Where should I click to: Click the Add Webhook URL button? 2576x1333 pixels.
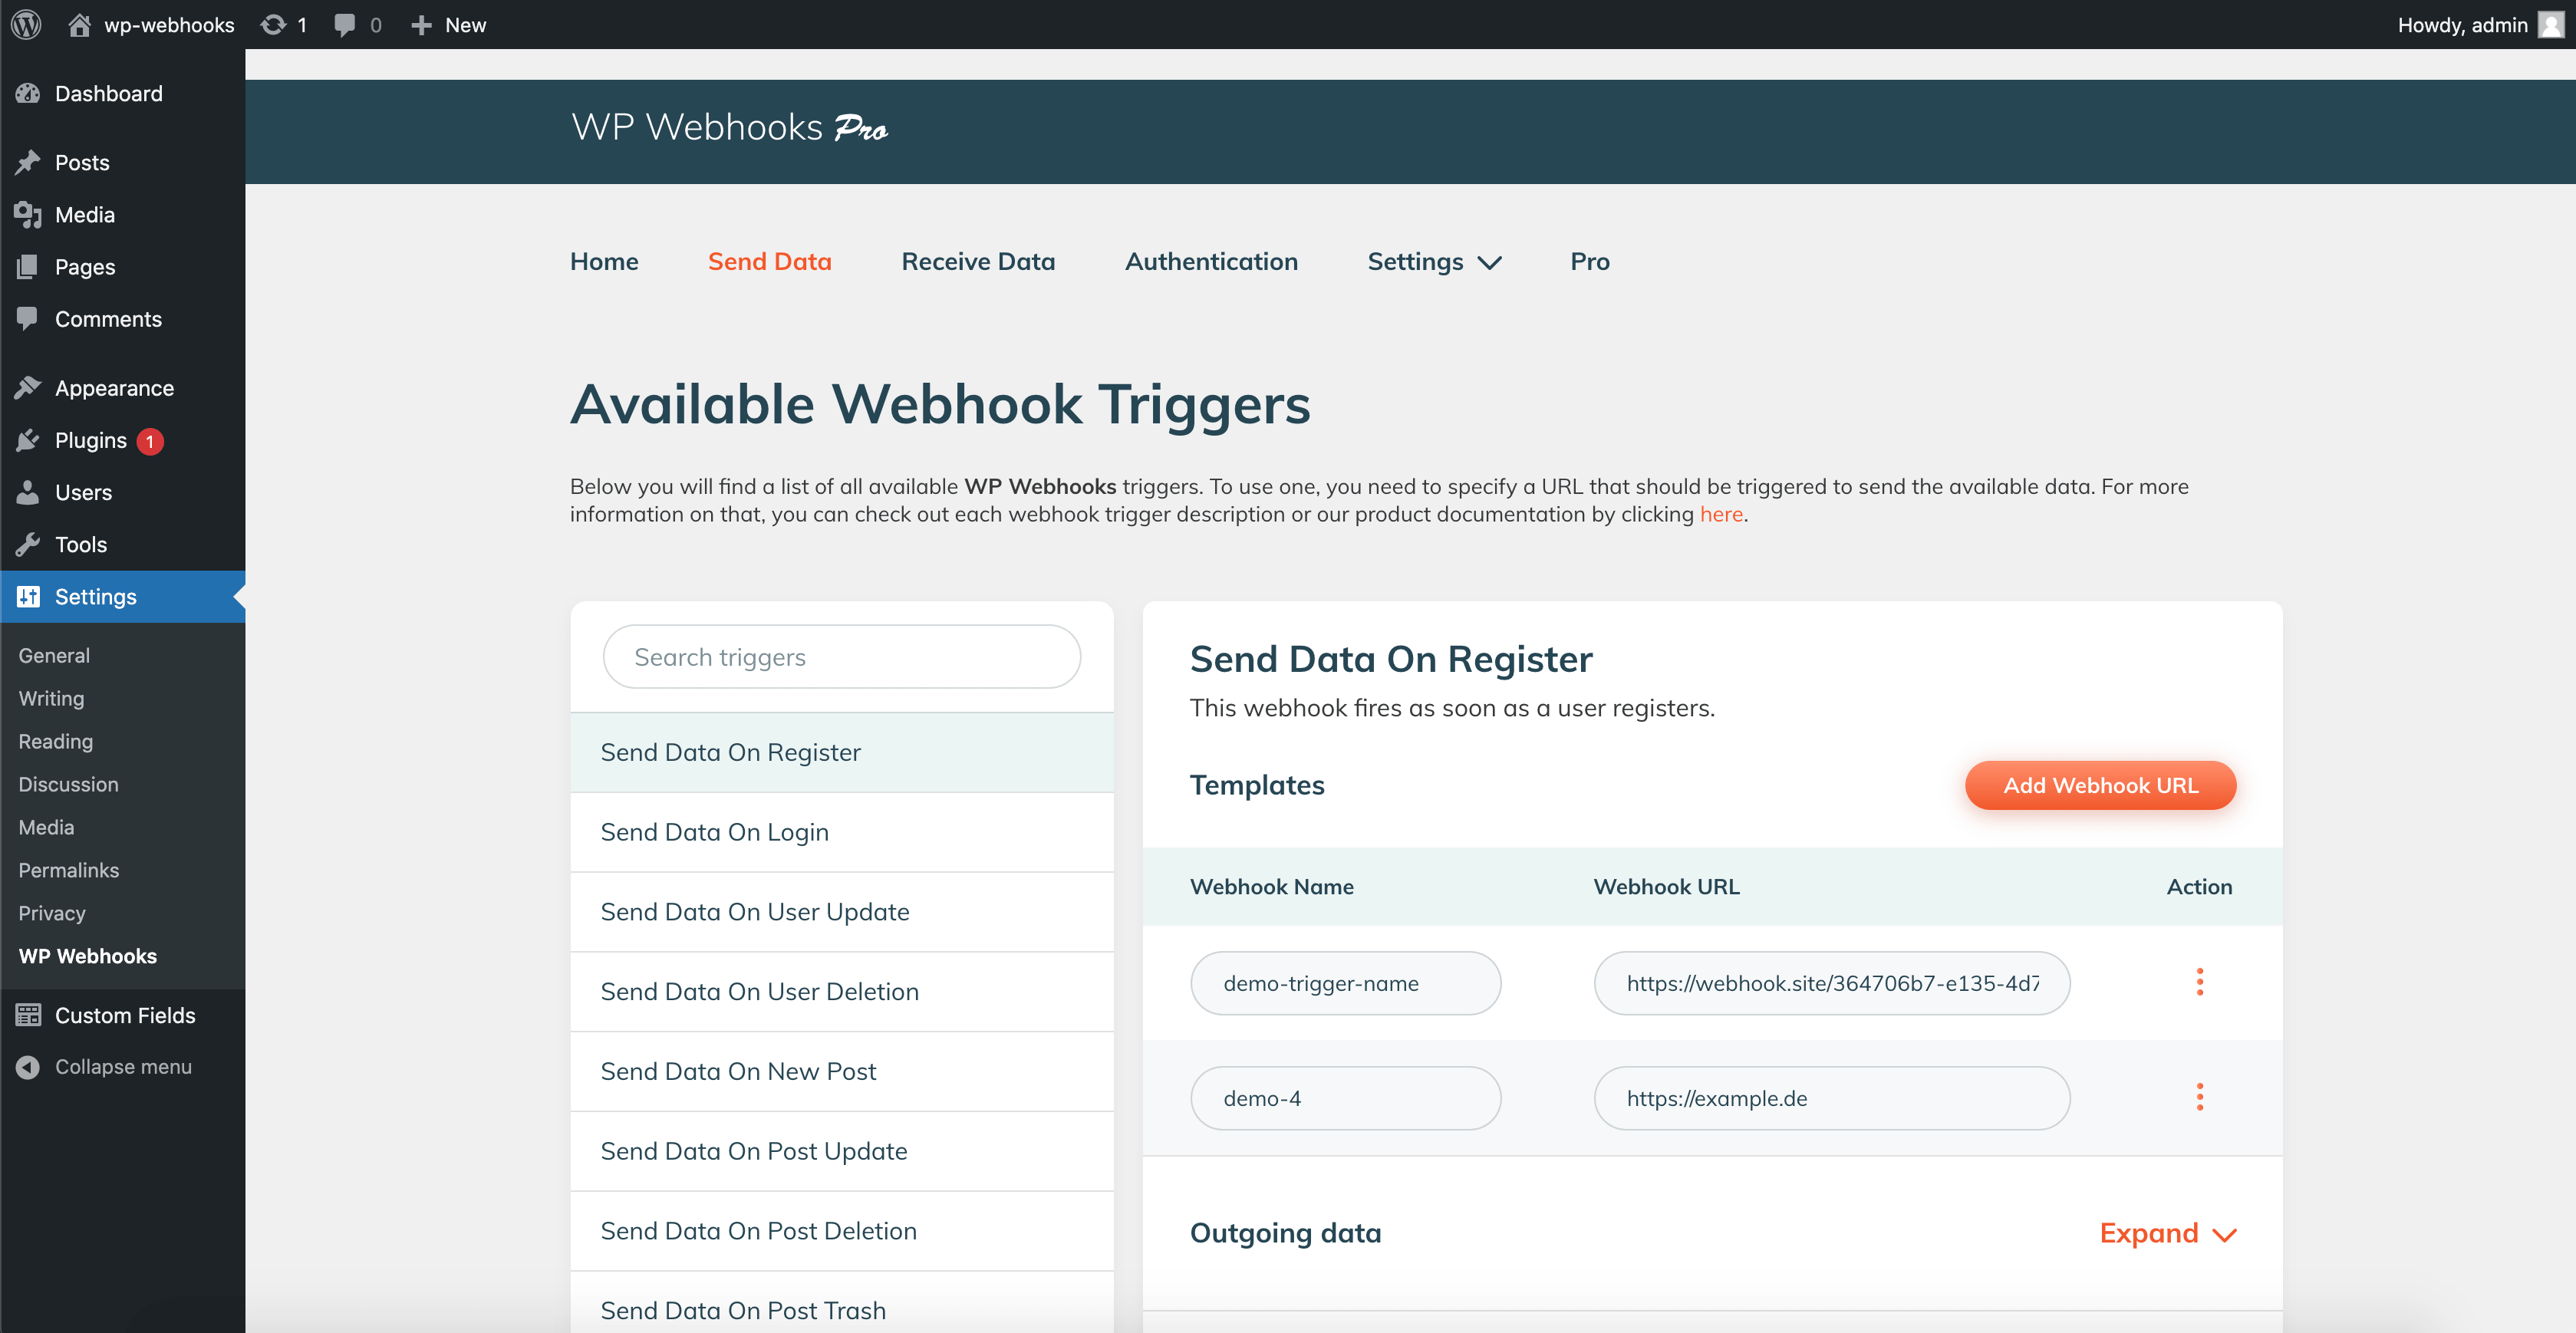click(x=2100, y=785)
